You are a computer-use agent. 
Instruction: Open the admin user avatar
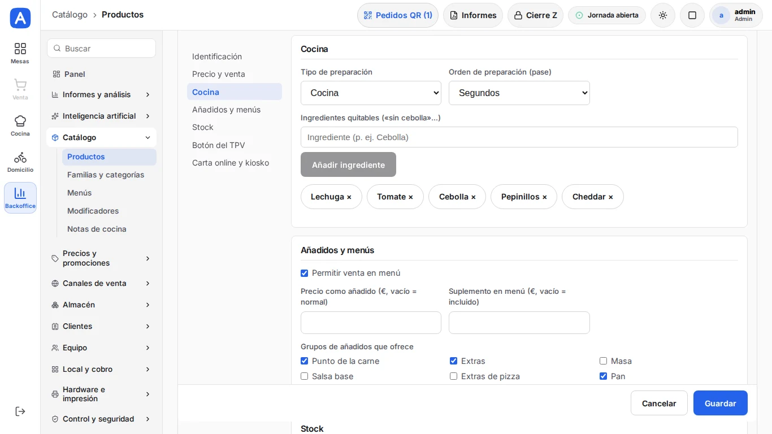pos(721,15)
